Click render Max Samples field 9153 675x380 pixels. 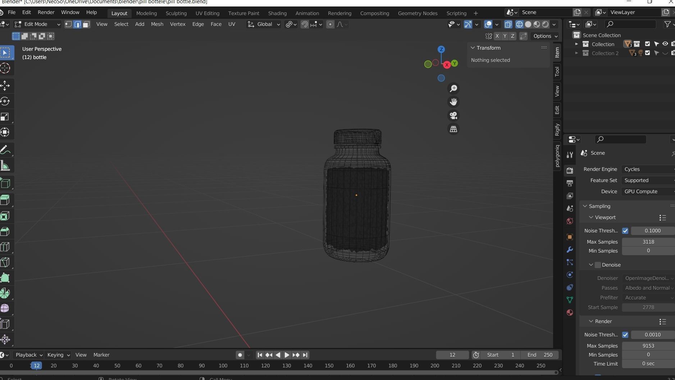point(648,346)
